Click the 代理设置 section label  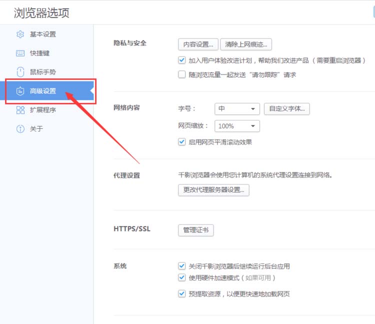pyautogui.click(x=126, y=175)
